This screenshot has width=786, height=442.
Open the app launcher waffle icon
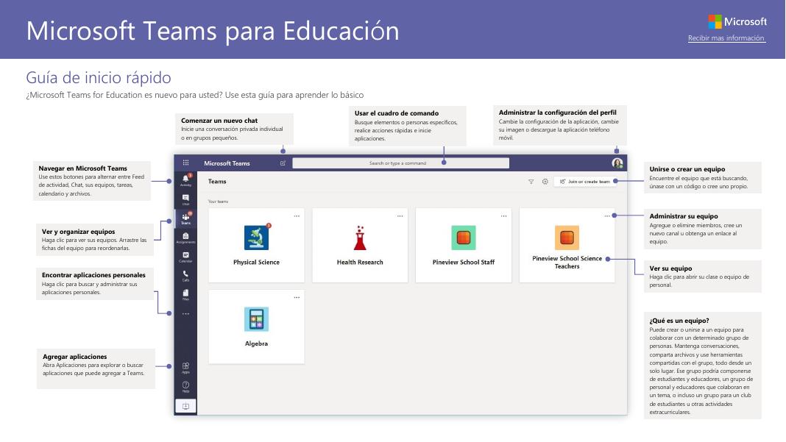[x=185, y=163]
